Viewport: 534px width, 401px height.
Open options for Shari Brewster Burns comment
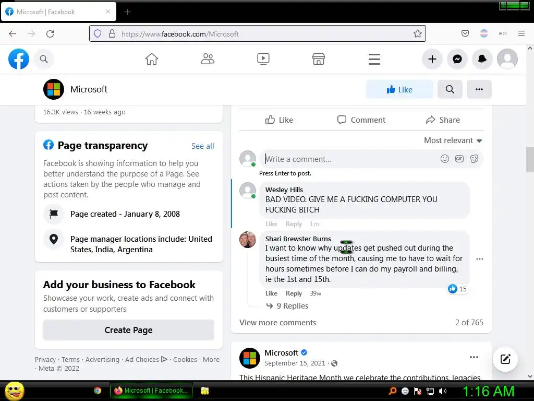480,259
